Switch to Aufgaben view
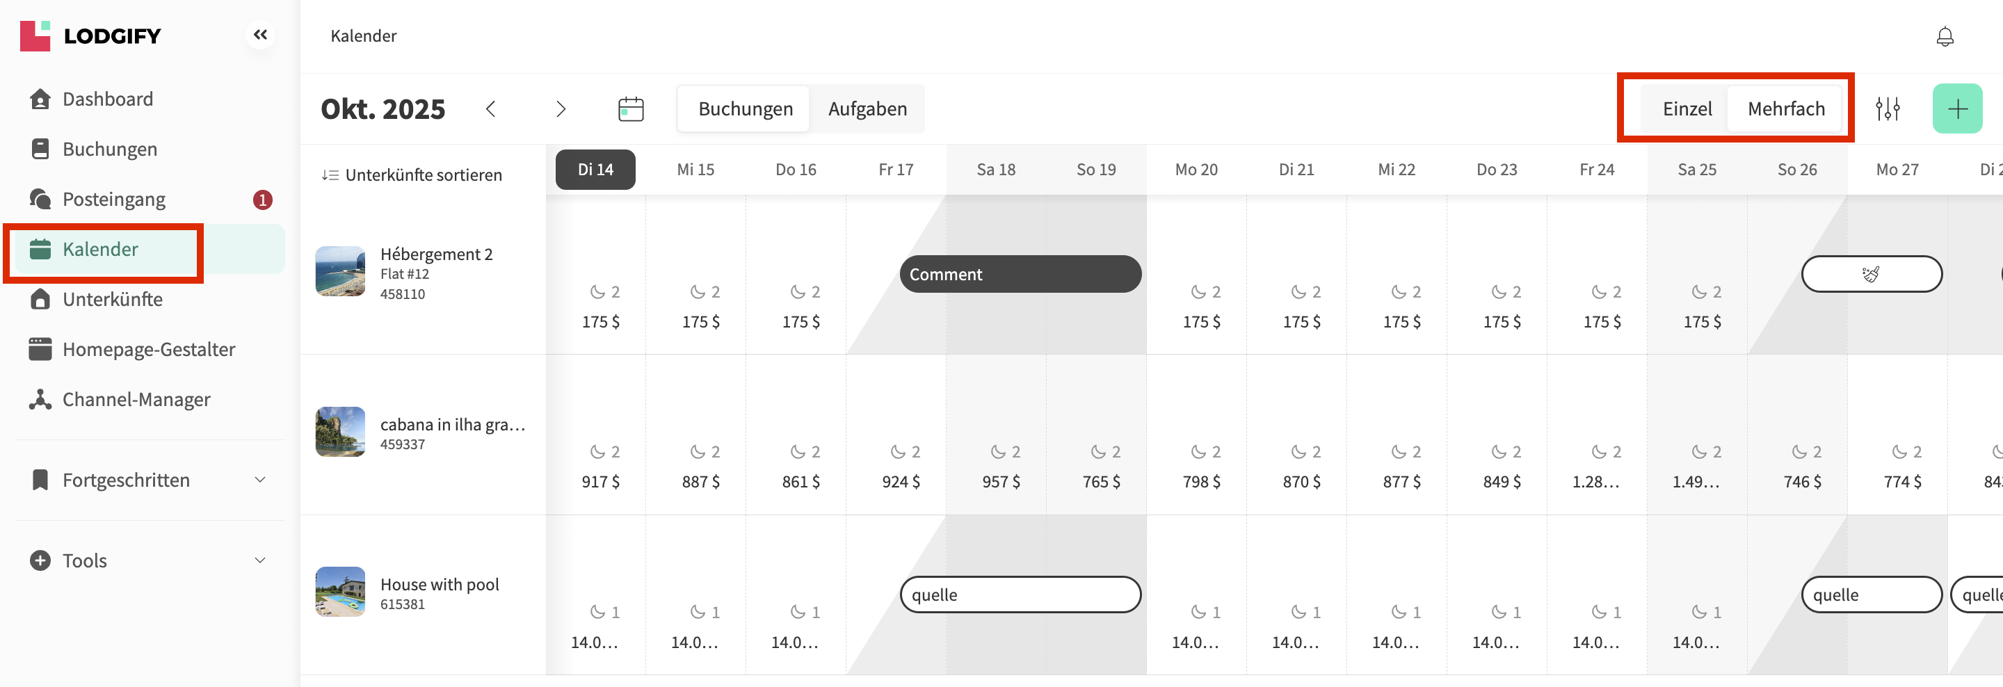Image resolution: width=2003 pixels, height=687 pixels. coord(867,108)
